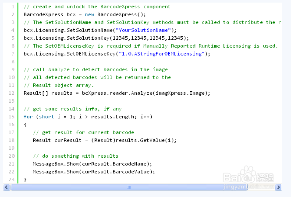The width and height of the screenshot is (291, 197).
Task: Click the horizontal scrollbar right arrow
Action: 278,187
